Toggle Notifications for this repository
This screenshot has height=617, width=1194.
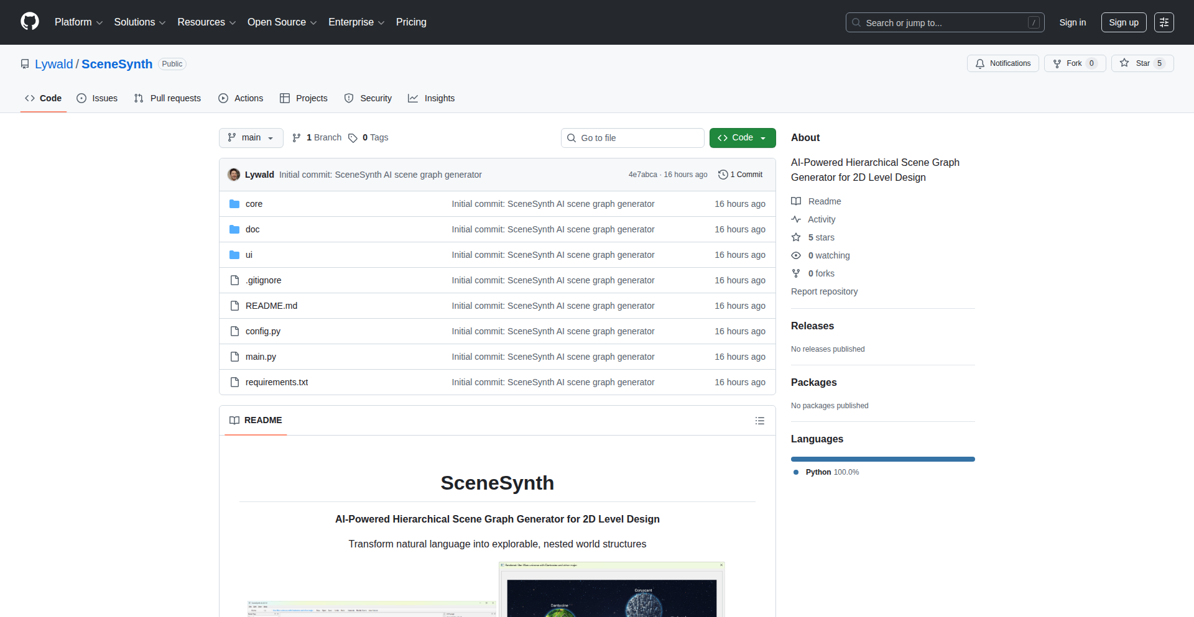click(1002, 63)
